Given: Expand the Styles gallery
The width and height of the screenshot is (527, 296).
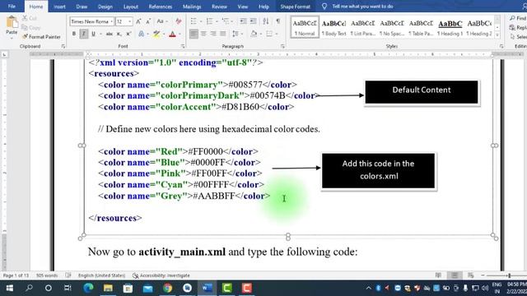Looking at the screenshot, I should [497, 35].
